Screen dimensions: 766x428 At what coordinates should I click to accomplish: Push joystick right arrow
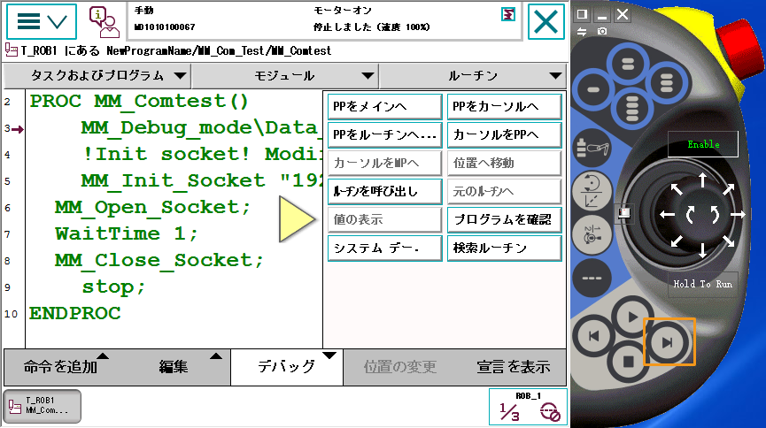tap(738, 214)
